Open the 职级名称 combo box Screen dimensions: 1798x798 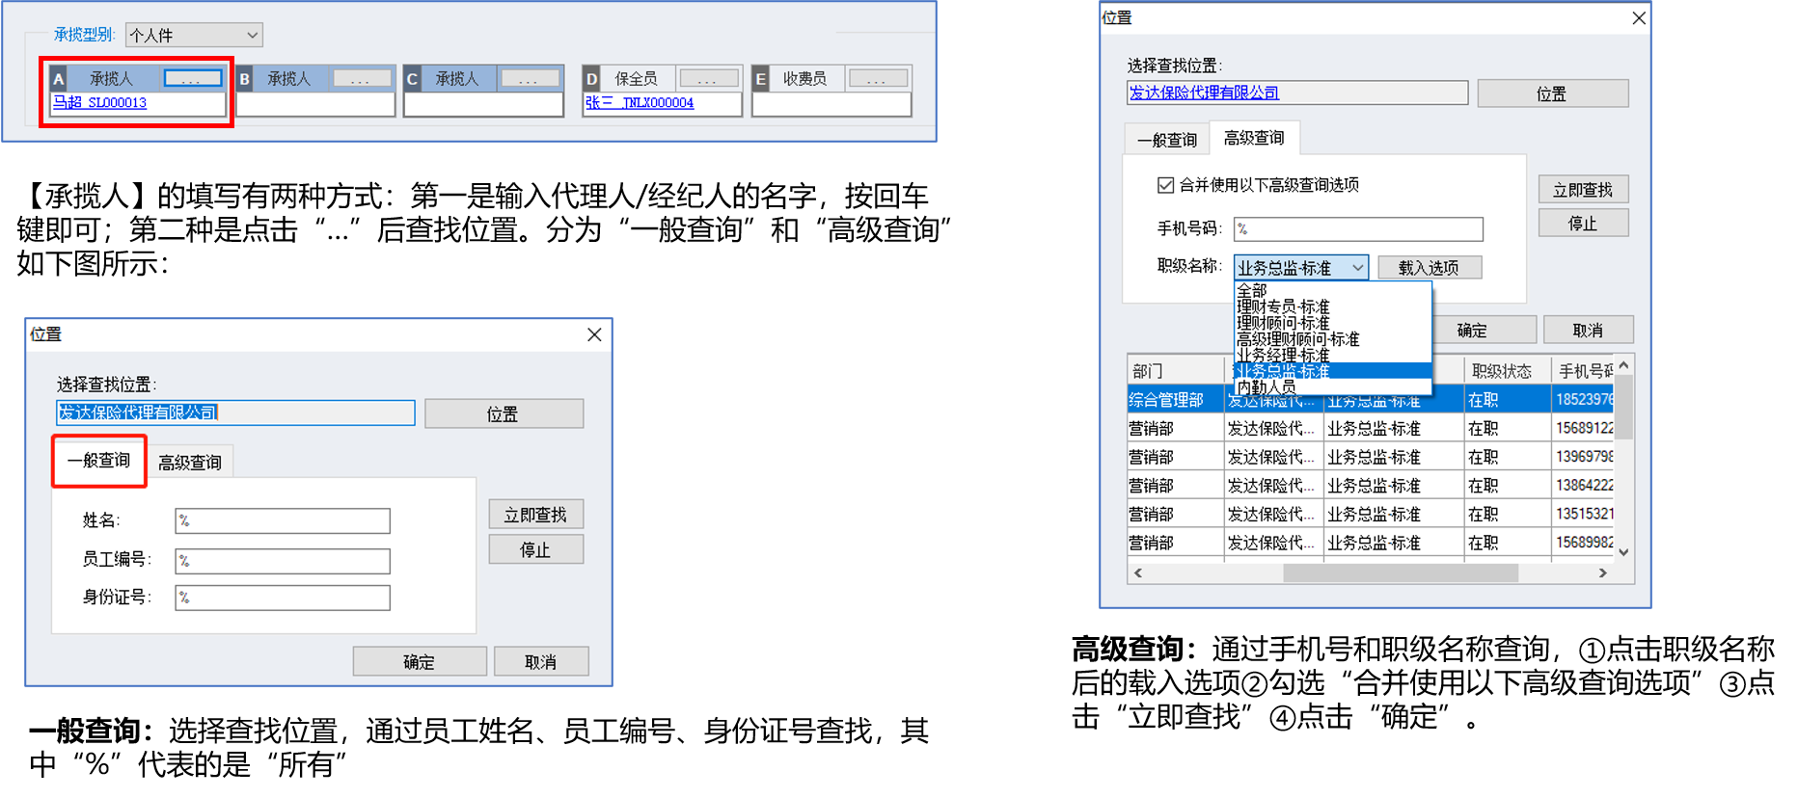1300,268
